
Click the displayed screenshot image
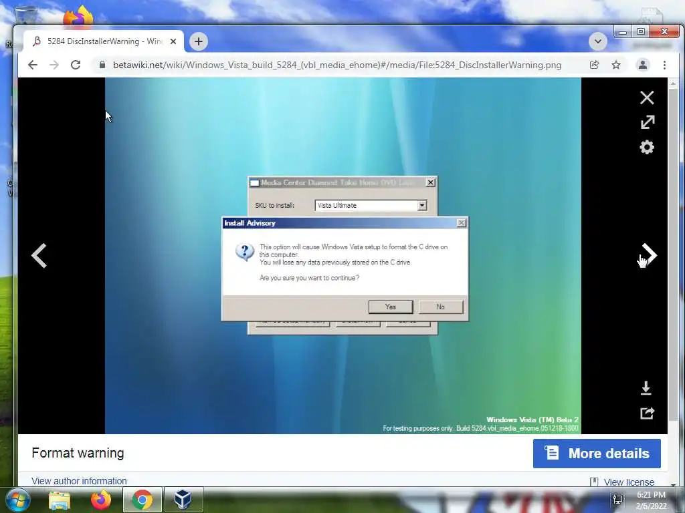pos(343,256)
